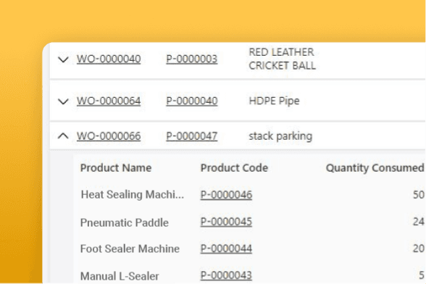Open product code P-0000045 link
426x284 pixels.
[x=226, y=222]
